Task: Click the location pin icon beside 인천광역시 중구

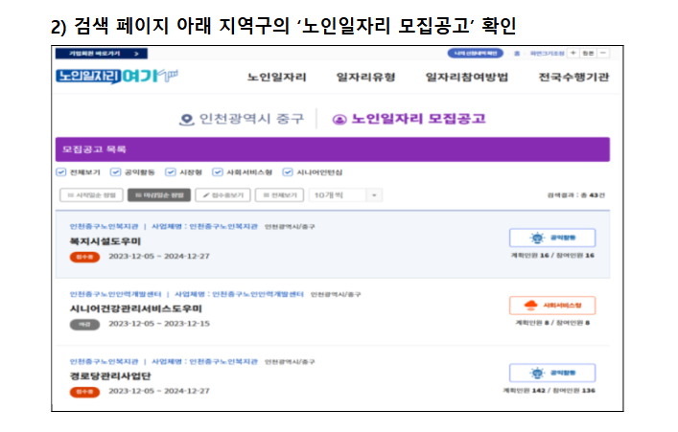Action: pos(186,119)
